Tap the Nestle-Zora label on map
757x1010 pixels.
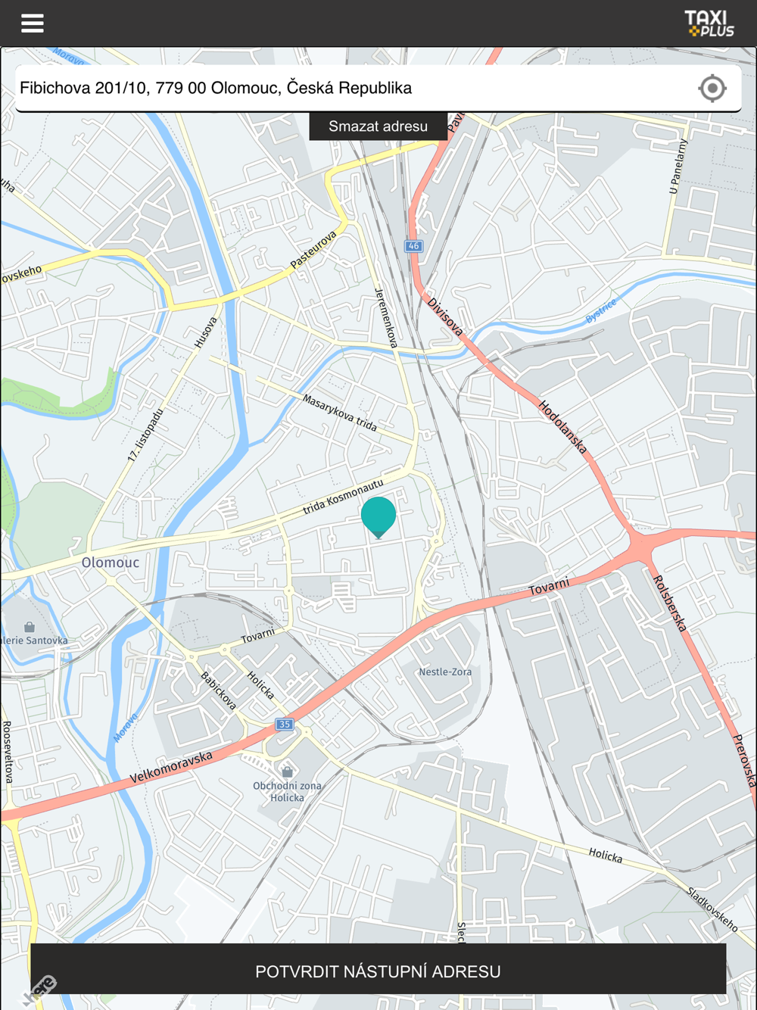[445, 672]
